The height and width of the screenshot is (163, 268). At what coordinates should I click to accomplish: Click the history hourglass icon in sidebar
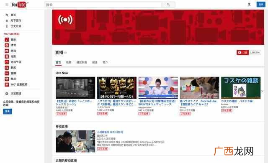point(7,26)
